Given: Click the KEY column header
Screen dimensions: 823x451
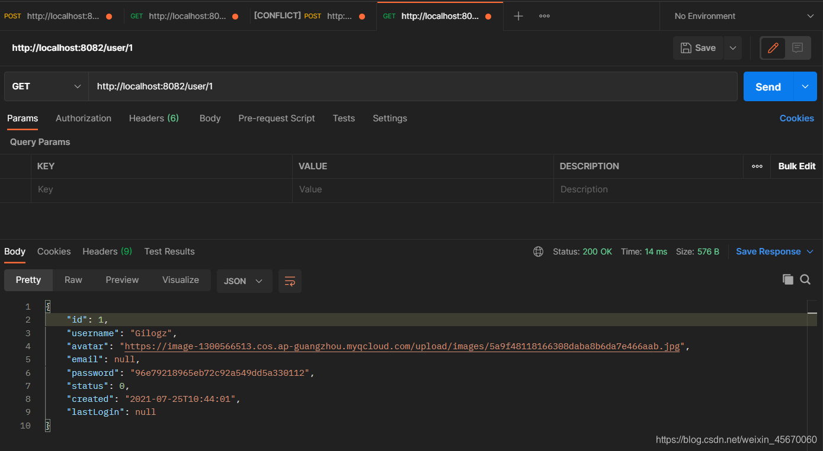Looking at the screenshot, I should [46, 166].
